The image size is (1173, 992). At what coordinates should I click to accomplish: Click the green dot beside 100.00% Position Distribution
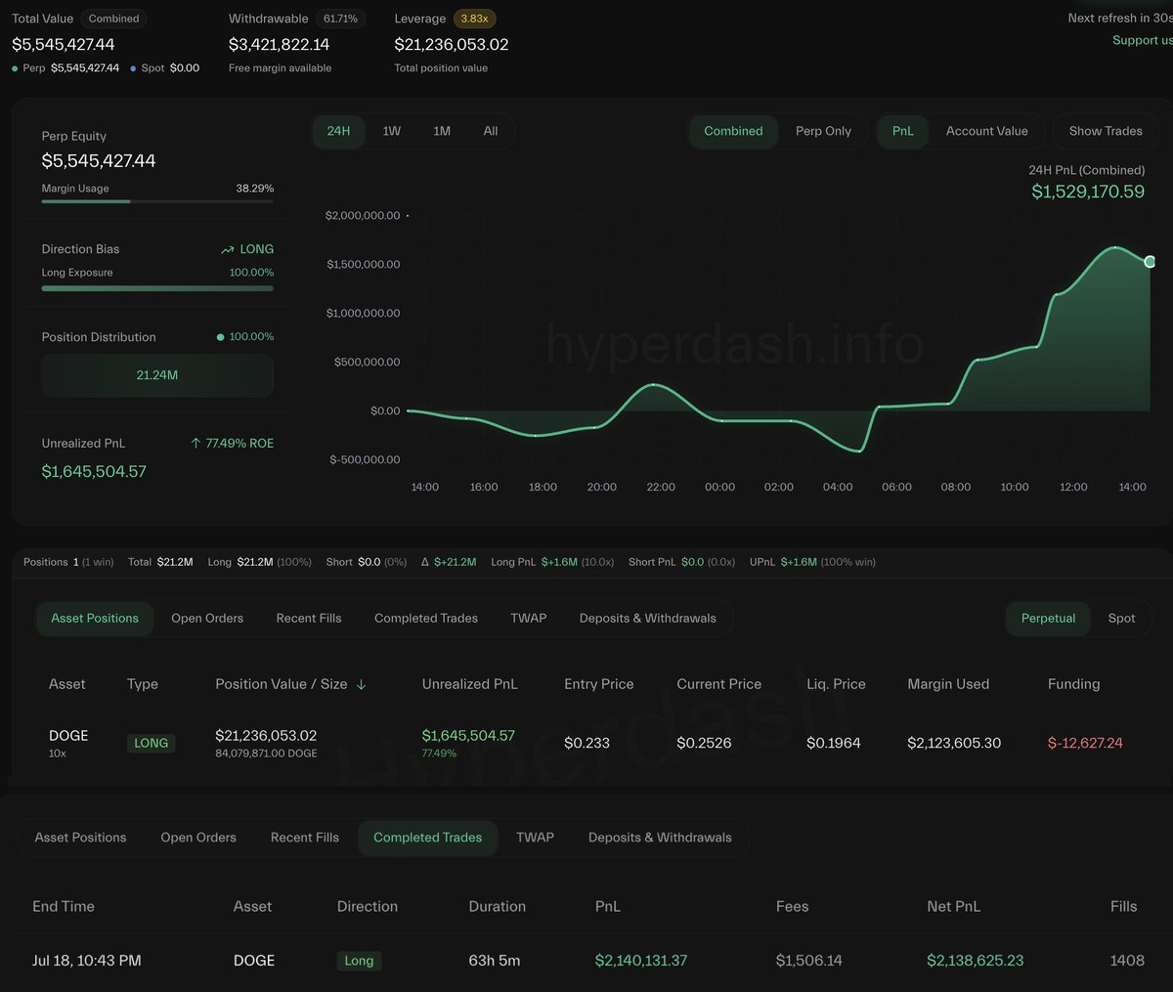pyautogui.click(x=221, y=337)
